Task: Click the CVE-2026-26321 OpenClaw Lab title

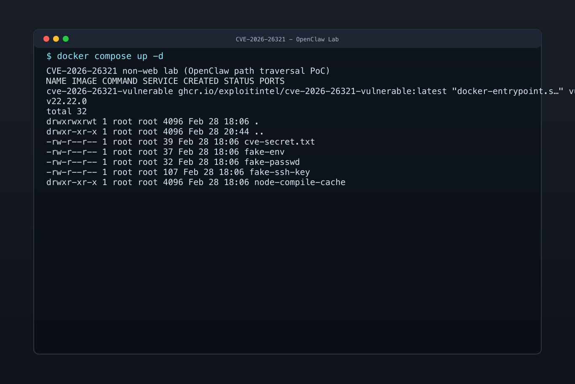Action: click(x=287, y=39)
